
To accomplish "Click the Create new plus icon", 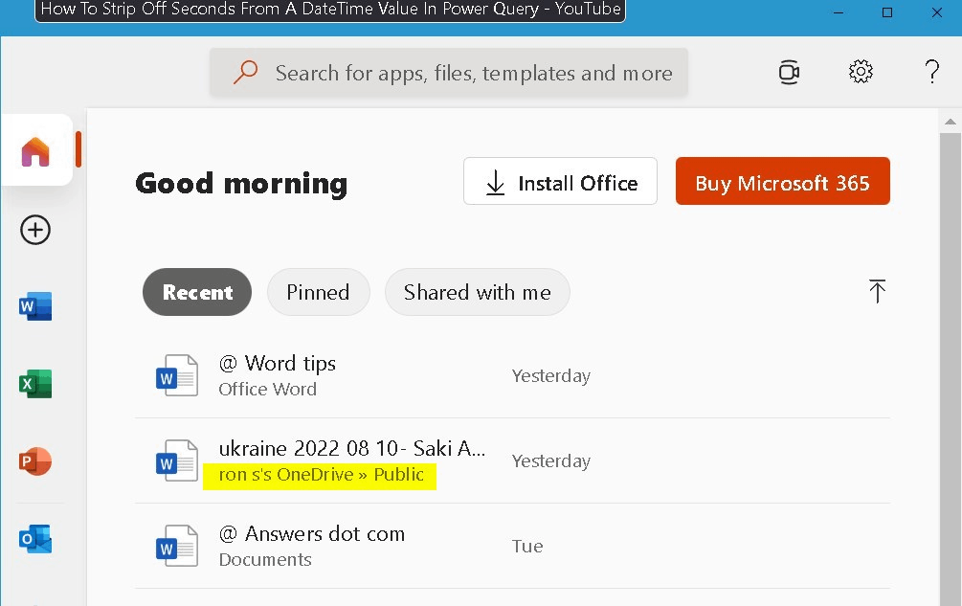I will tap(35, 230).
